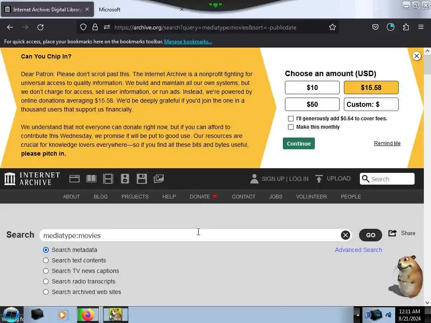Click the top navigation Search box
This screenshot has height=323, width=431.
click(387, 179)
